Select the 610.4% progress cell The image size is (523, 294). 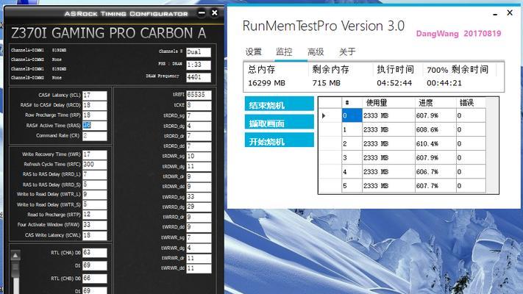pyautogui.click(x=435, y=143)
